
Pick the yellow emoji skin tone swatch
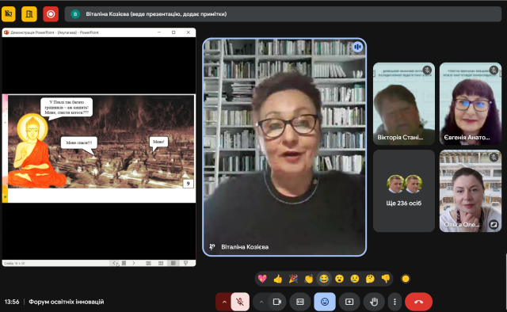(x=406, y=279)
